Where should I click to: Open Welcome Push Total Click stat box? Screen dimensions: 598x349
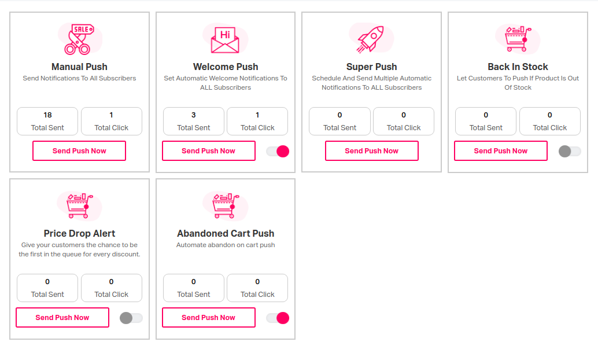tap(257, 121)
